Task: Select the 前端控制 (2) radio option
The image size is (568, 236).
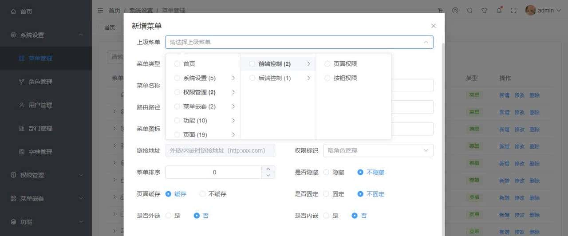Action: click(x=252, y=64)
